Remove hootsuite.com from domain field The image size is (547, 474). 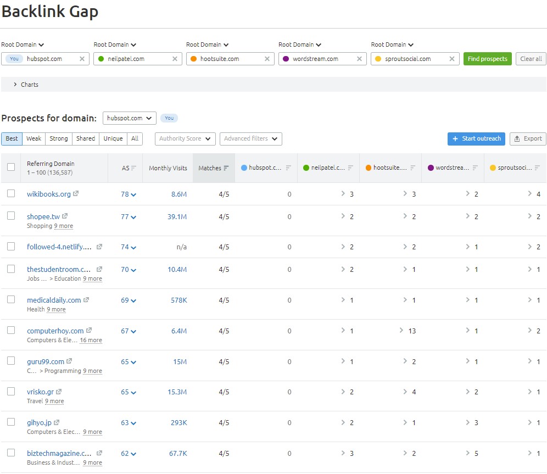[x=267, y=59]
